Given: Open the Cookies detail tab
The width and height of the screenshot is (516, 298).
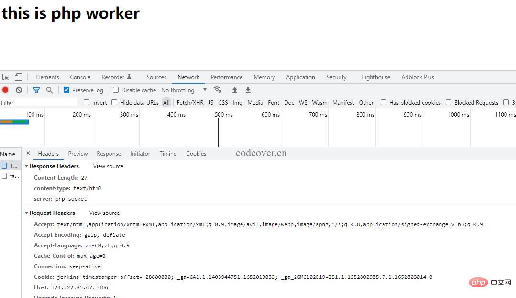Looking at the screenshot, I should tap(196, 154).
